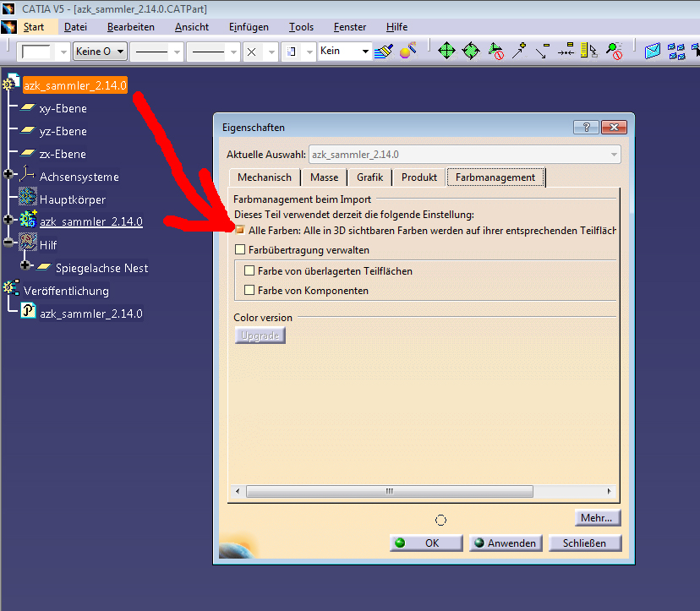700x611 pixels.
Task: Open the line thickness dropdown arrow
Action: tap(178, 52)
